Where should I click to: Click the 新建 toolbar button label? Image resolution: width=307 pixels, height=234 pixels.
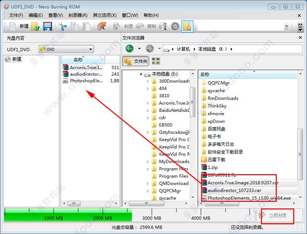click(24, 26)
